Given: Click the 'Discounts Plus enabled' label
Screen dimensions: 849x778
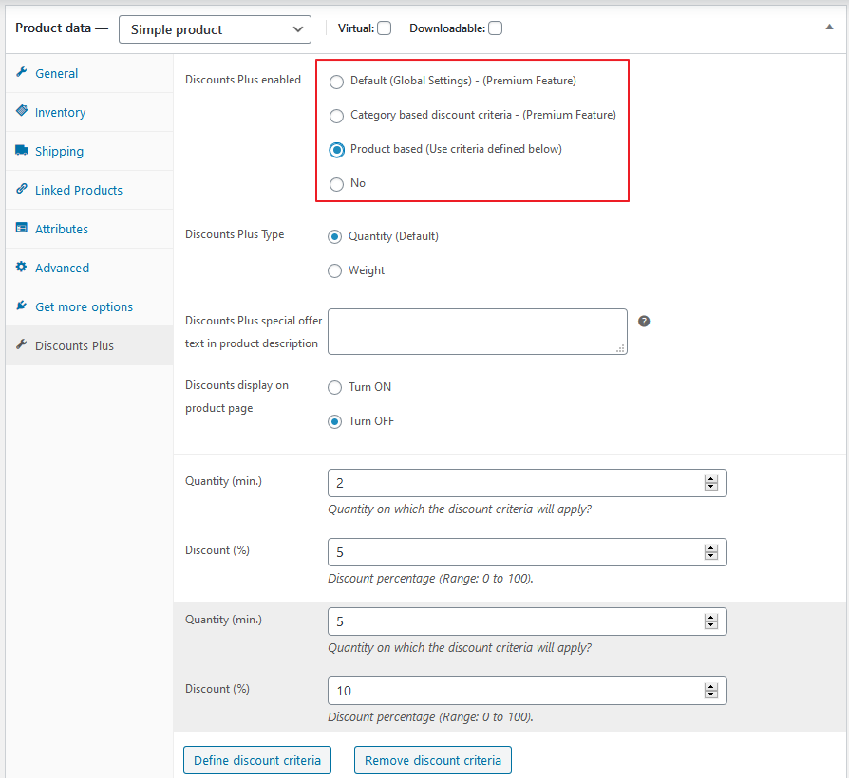Looking at the screenshot, I should 243,80.
